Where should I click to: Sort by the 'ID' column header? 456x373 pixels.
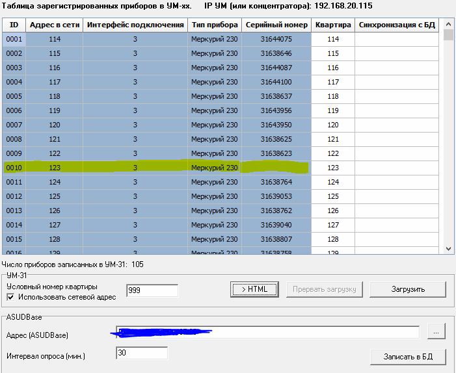pyautogui.click(x=14, y=25)
